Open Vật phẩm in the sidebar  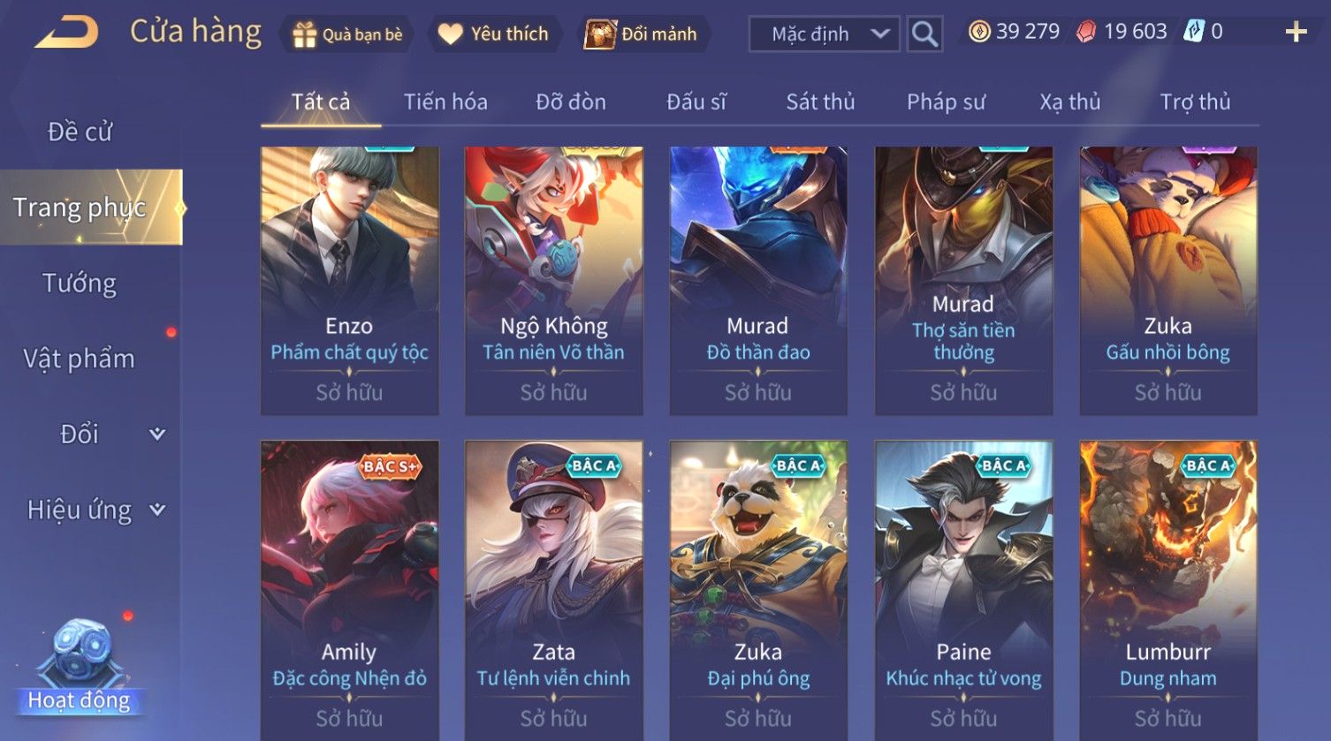(79, 359)
